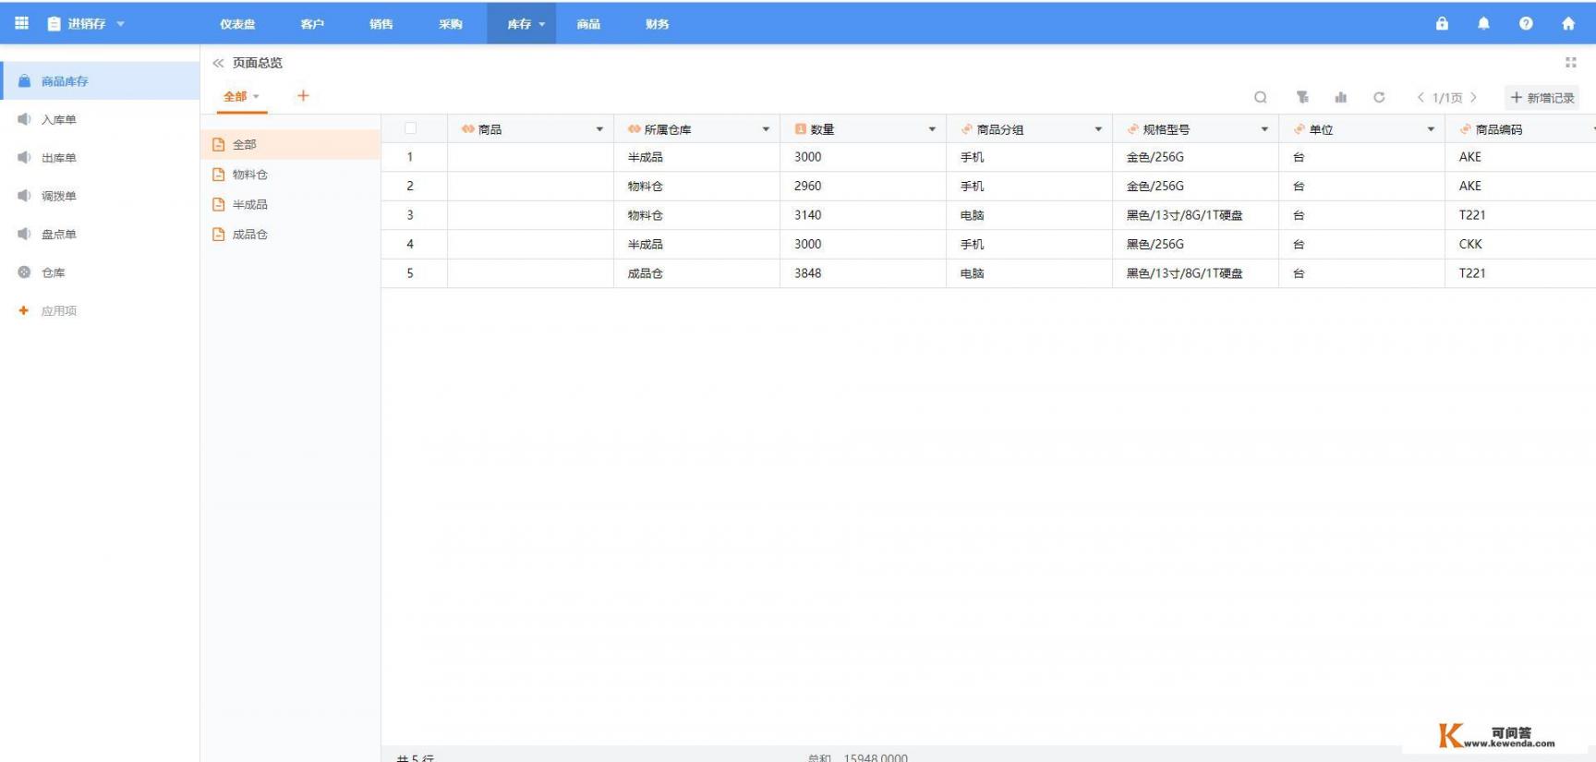Select the 成品仓 filter item

pos(290,235)
